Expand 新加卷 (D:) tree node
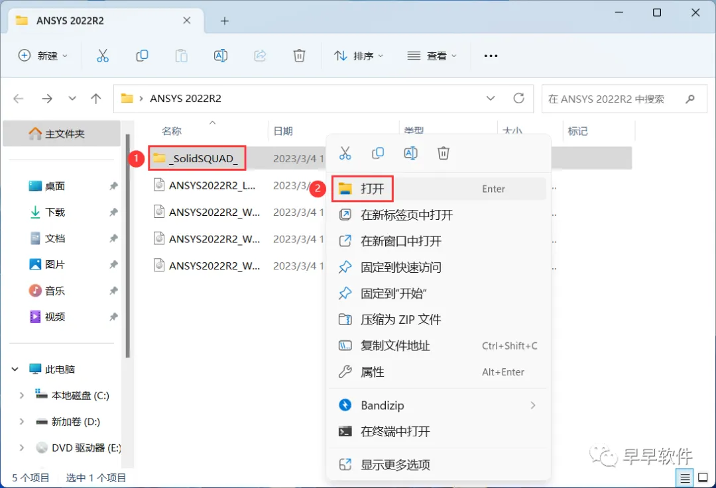This screenshot has height=488, width=716. [21, 421]
